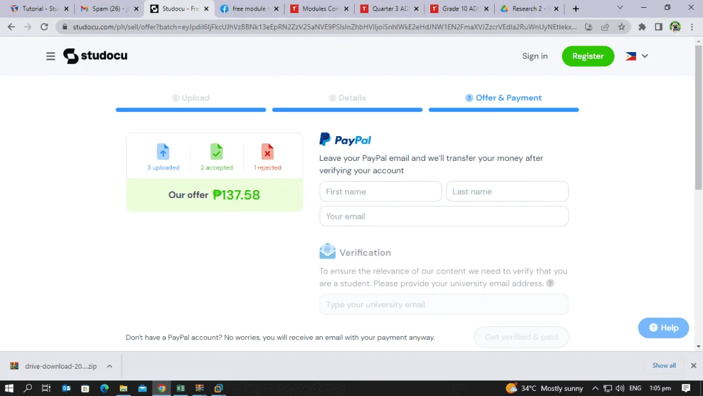Click the 1 rejected file icon
The image size is (703, 396).
[x=268, y=152]
